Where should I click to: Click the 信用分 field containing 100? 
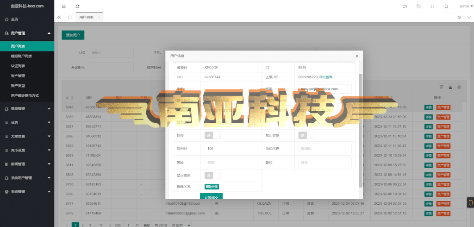(x=231, y=149)
